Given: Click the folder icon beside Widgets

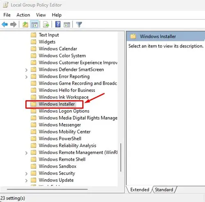Looking at the screenshot, I should click(34, 42).
